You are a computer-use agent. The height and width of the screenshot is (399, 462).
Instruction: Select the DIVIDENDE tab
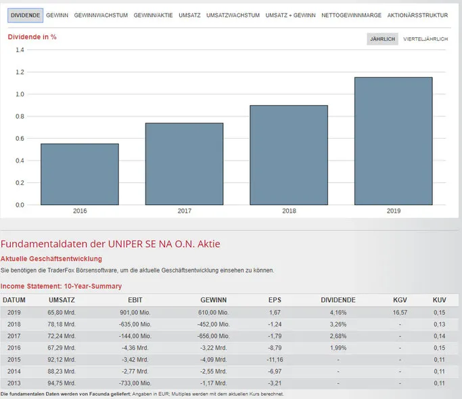(x=25, y=16)
